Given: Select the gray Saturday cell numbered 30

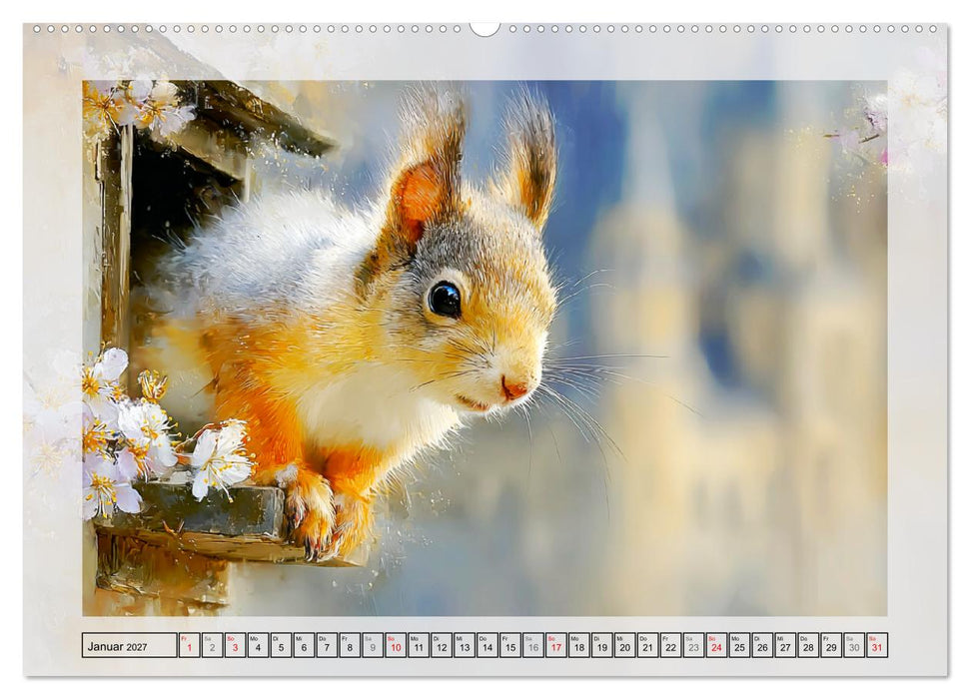Looking at the screenshot, I should pos(853,644).
